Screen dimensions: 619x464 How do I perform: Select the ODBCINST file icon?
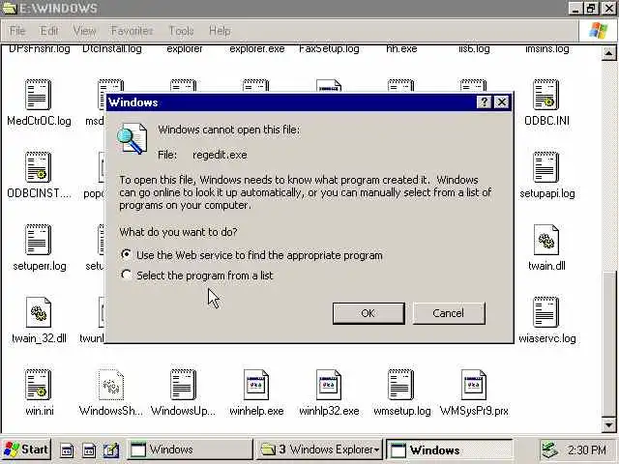(x=39, y=167)
